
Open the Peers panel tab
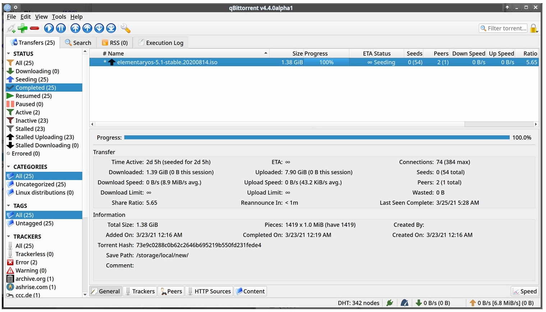pos(171,291)
